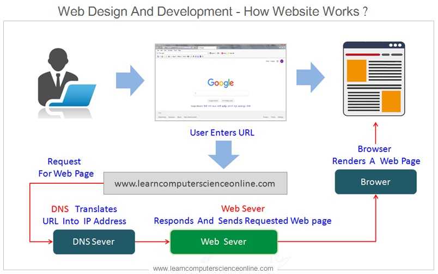Click the red bar in the web page icon

pos(363,54)
